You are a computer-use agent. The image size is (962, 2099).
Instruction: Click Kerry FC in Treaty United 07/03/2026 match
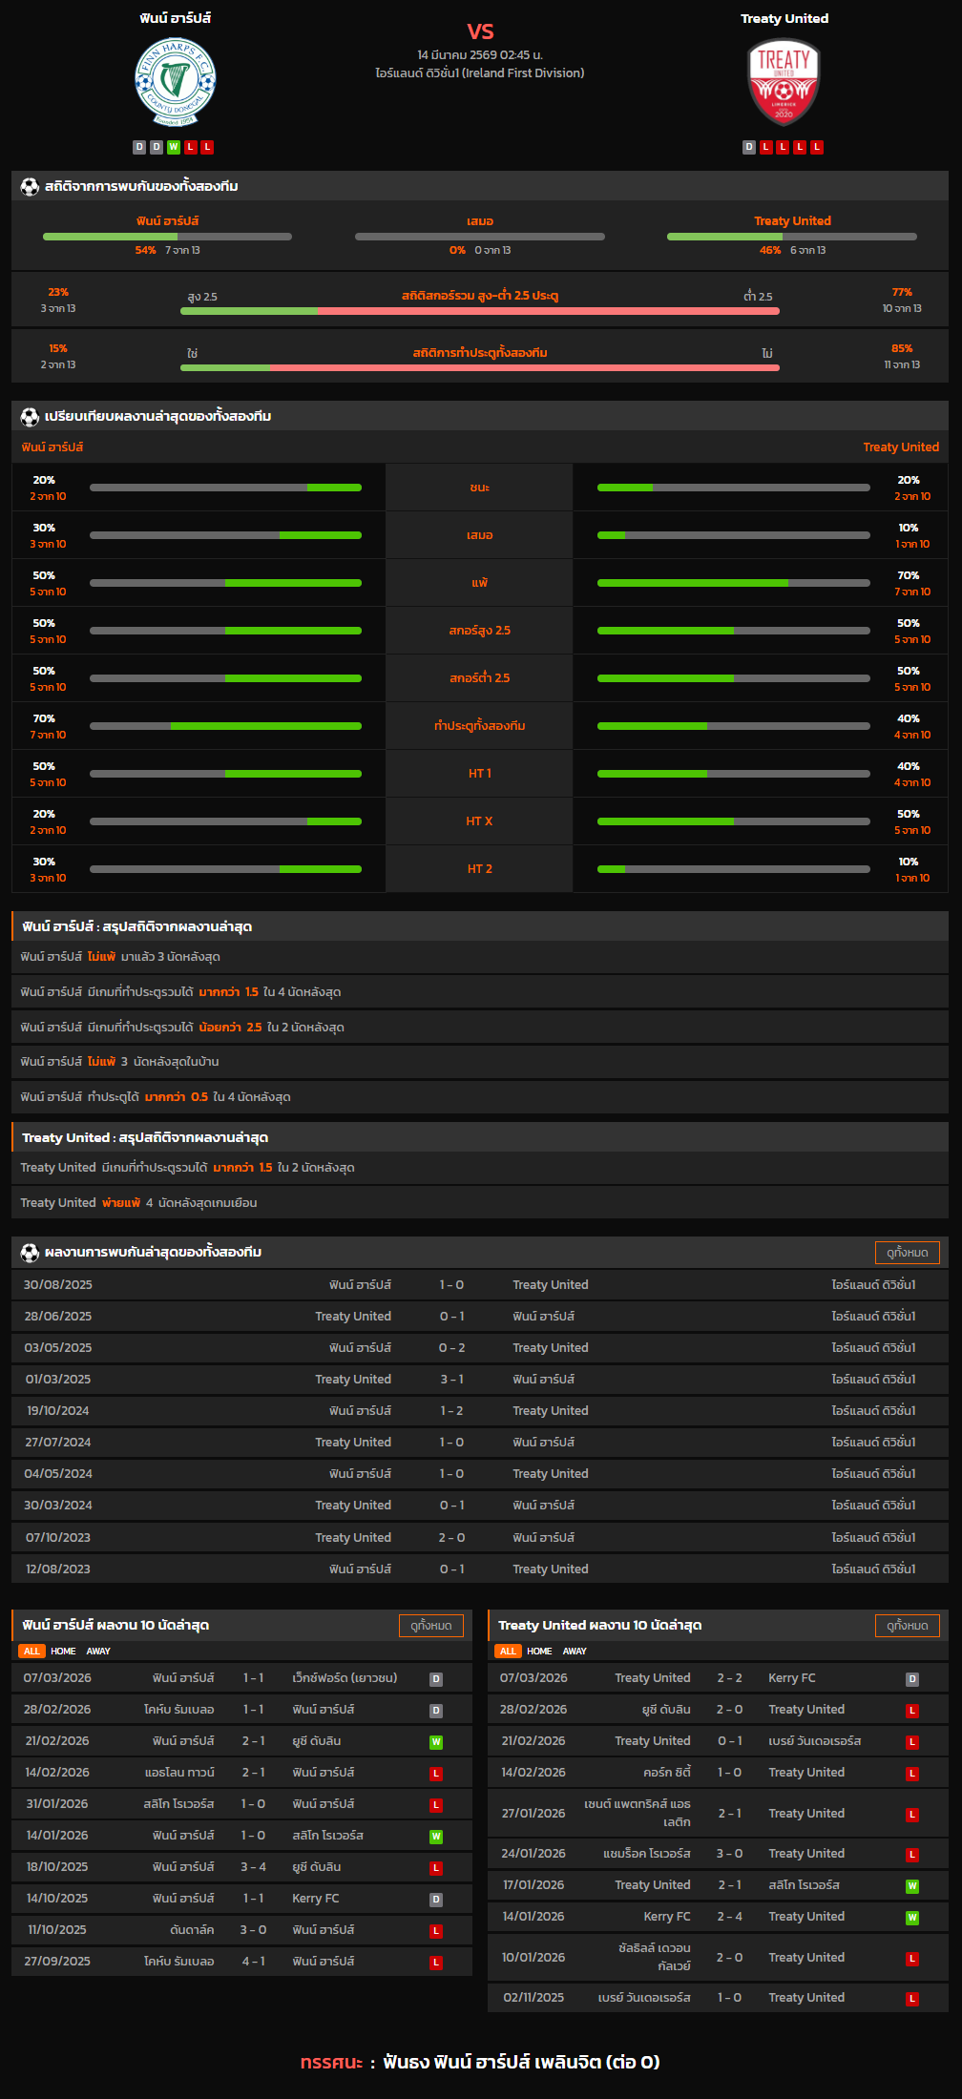click(792, 1678)
